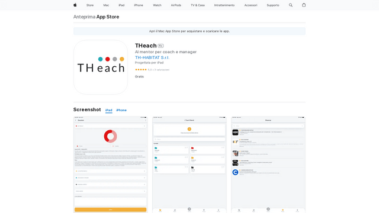Image resolution: width=379 pixels, height=213 pixels.
Task: Open the third screenshot showing resources list
Action: 268,164
